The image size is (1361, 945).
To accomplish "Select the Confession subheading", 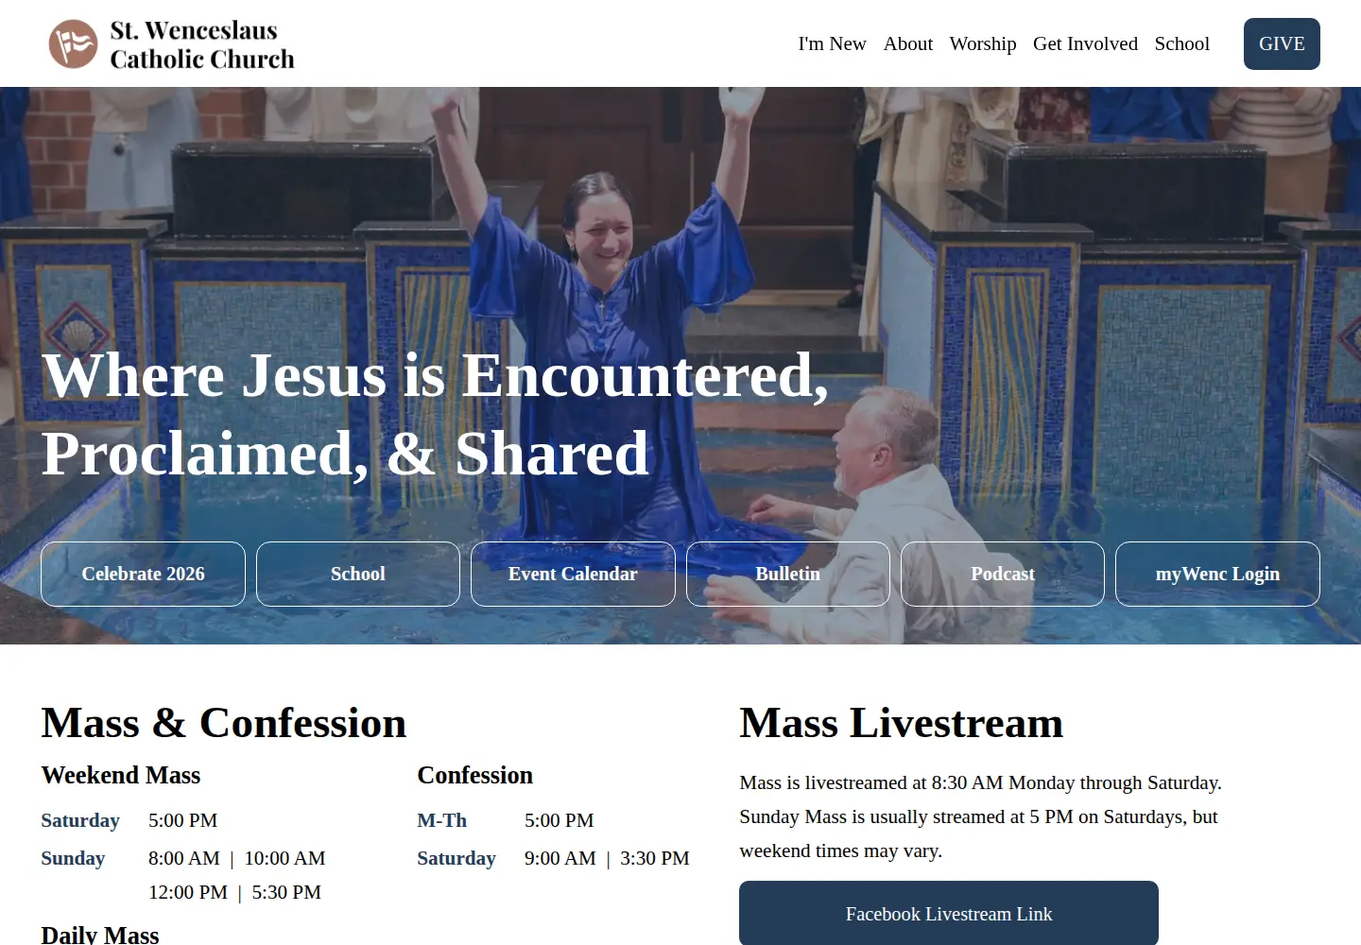I will (x=474, y=775).
